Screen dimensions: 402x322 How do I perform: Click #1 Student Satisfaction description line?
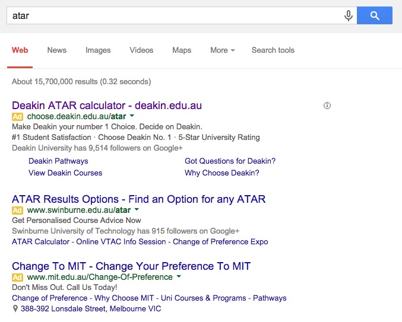pos(135,137)
